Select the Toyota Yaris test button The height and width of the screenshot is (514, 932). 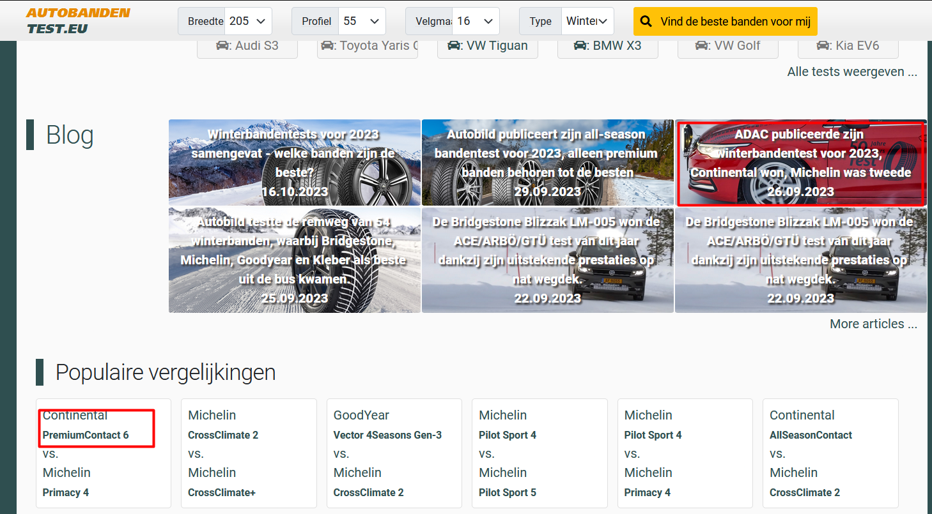tap(368, 49)
